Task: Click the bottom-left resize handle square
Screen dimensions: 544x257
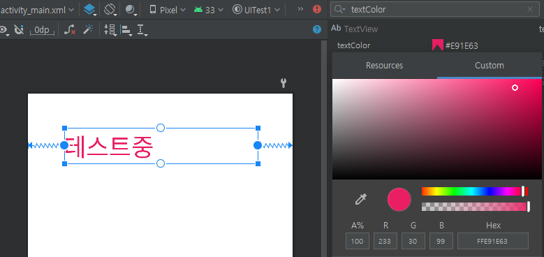Action: 64,163
